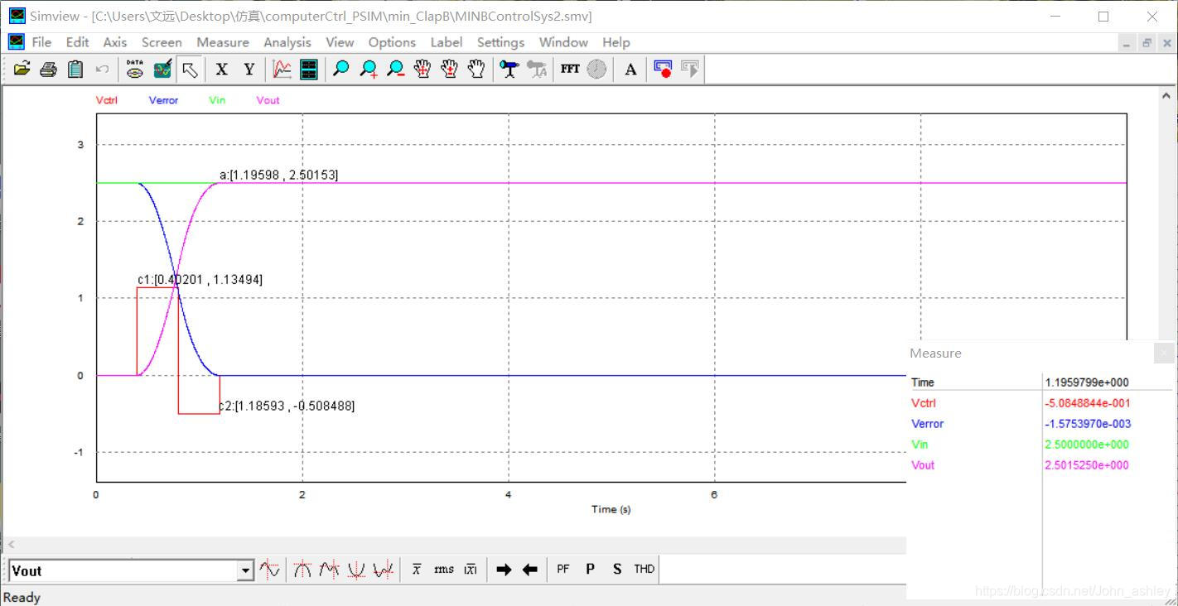Open the Help menu
This screenshot has height=606, width=1178.
pyautogui.click(x=616, y=42)
